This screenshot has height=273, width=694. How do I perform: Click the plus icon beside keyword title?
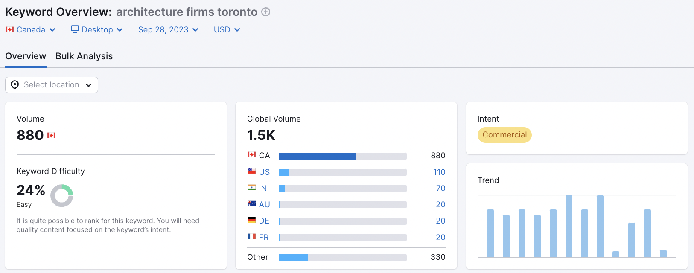[266, 12]
